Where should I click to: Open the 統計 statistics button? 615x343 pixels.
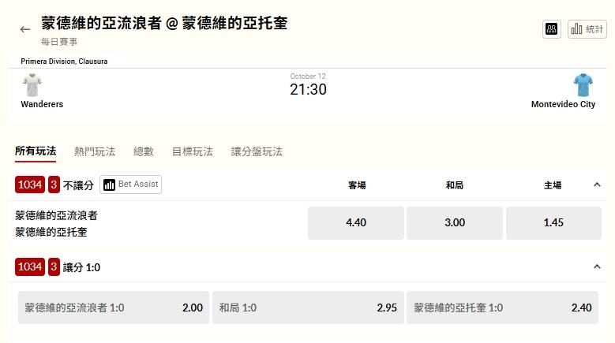tap(587, 29)
